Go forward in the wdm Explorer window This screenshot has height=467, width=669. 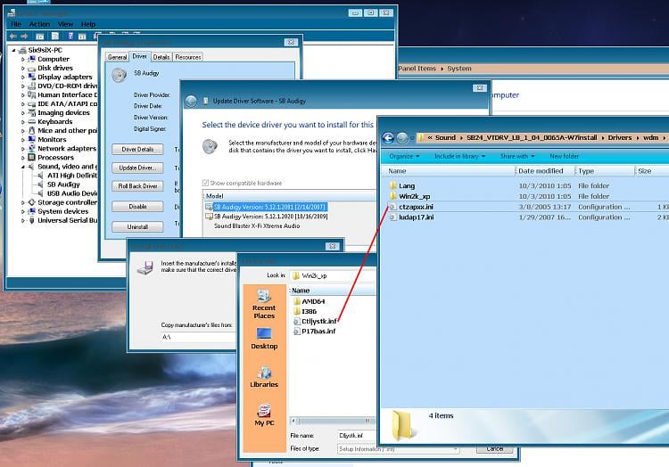coord(402,137)
